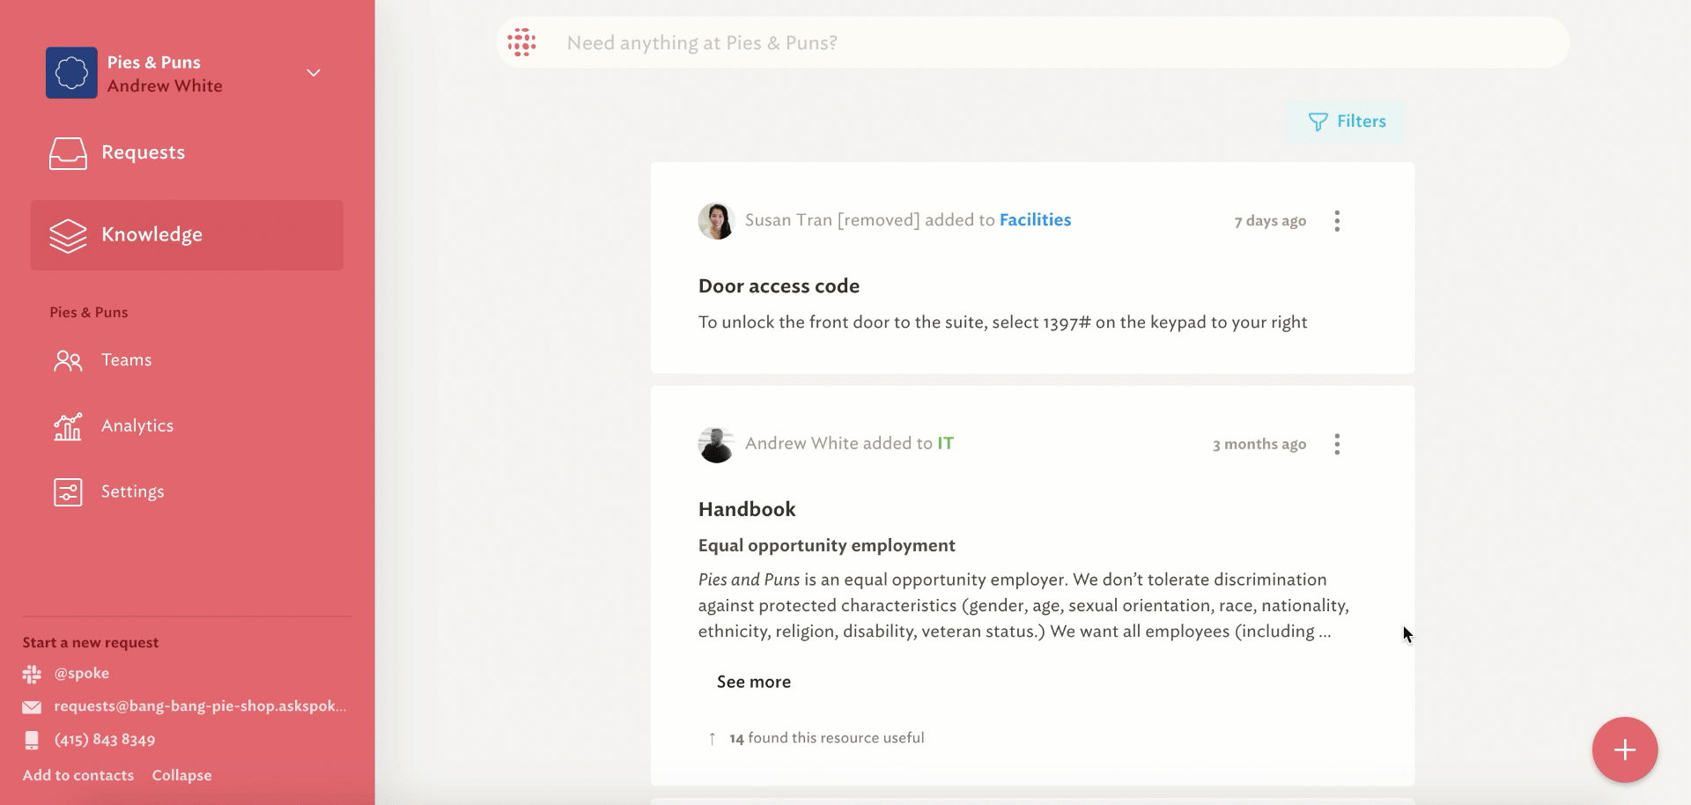
Task: Click the funnel icon in Filters
Action: (x=1318, y=122)
